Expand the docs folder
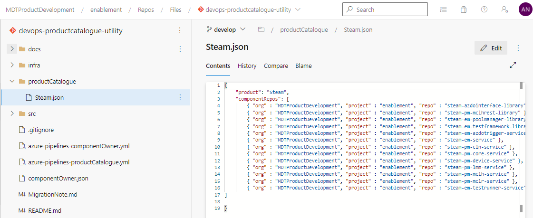533x218 pixels. point(12,49)
